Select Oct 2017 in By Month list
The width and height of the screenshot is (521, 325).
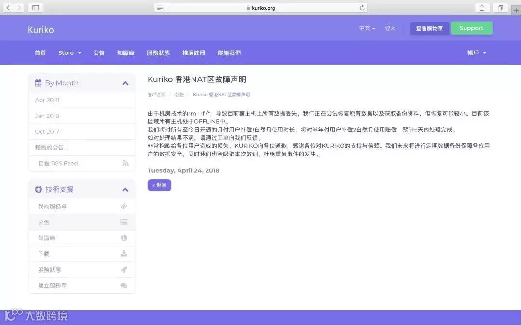click(x=82, y=131)
